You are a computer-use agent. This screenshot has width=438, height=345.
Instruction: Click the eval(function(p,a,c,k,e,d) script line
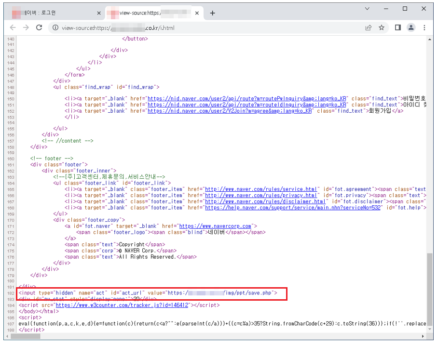click(x=222, y=323)
